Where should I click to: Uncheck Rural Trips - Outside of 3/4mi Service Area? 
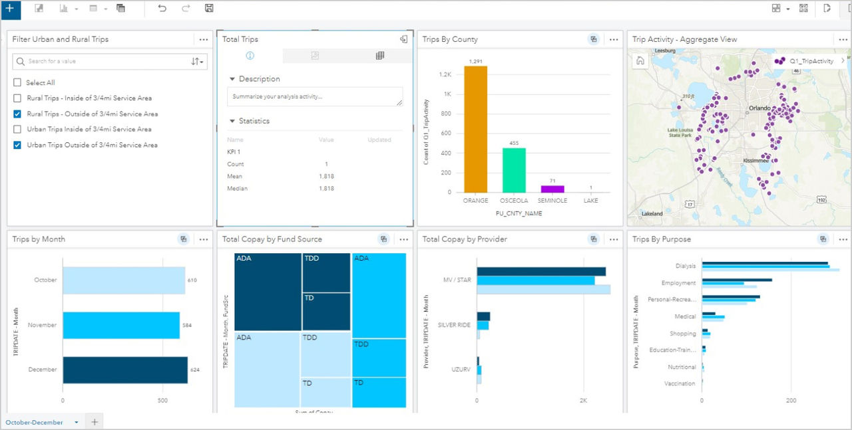click(x=17, y=114)
